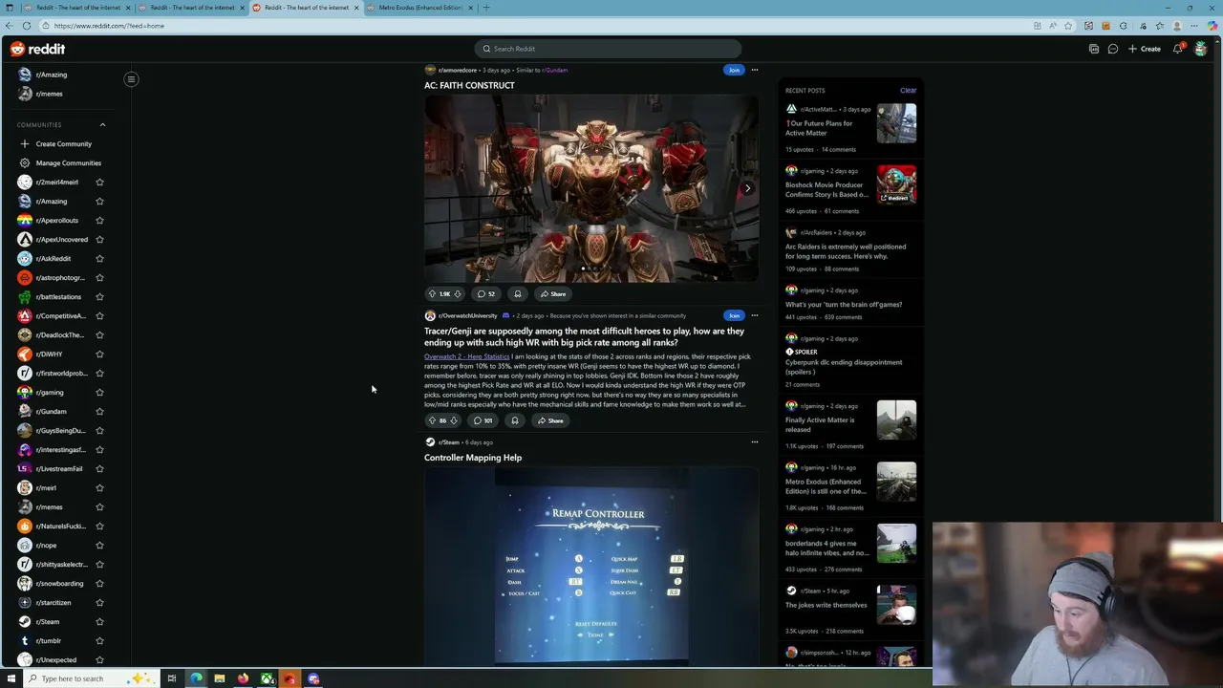
Task: Open a new browser tab
Action: (486, 8)
